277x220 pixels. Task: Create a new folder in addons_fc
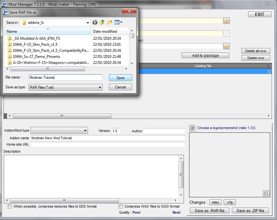coord(110,22)
